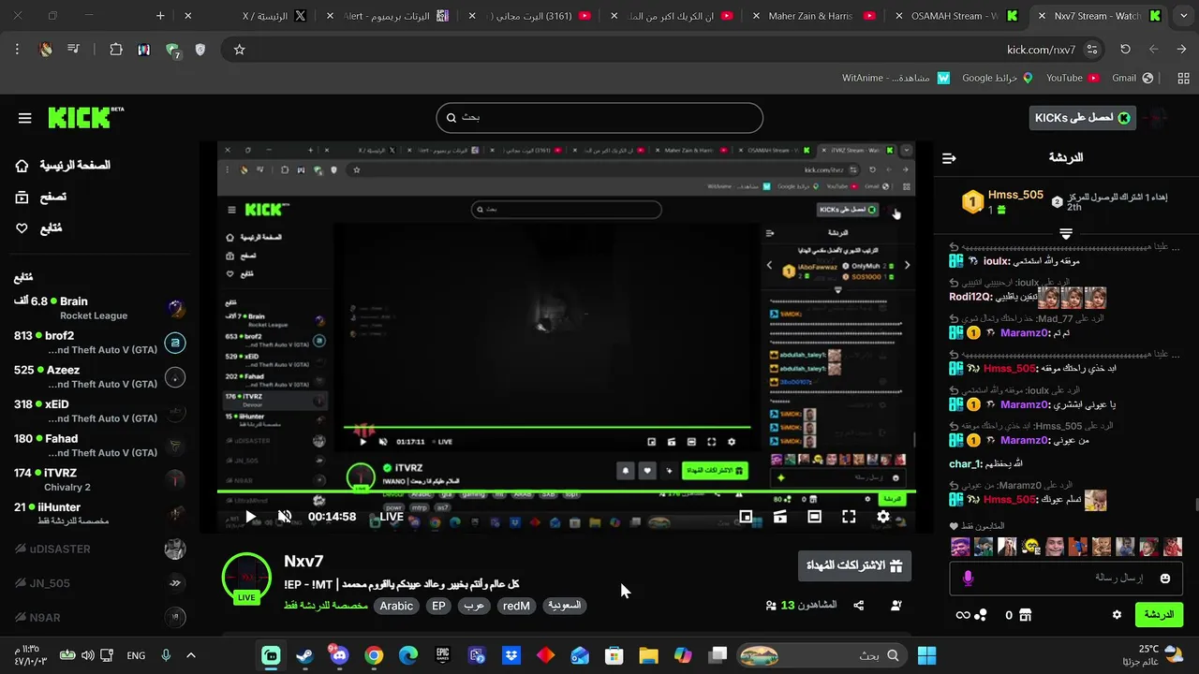Select the Arabic tag
Image resolution: width=1199 pixels, height=674 pixels.
pos(396,606)
